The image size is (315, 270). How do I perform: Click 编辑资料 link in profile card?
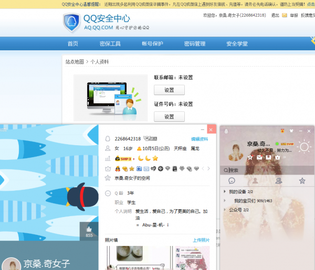point(199,139)
